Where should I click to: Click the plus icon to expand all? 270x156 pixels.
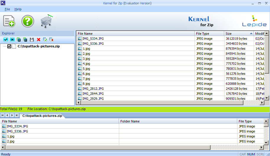[19, 40]
